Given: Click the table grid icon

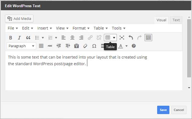Looking at the screenshot, I should point(108,37).
